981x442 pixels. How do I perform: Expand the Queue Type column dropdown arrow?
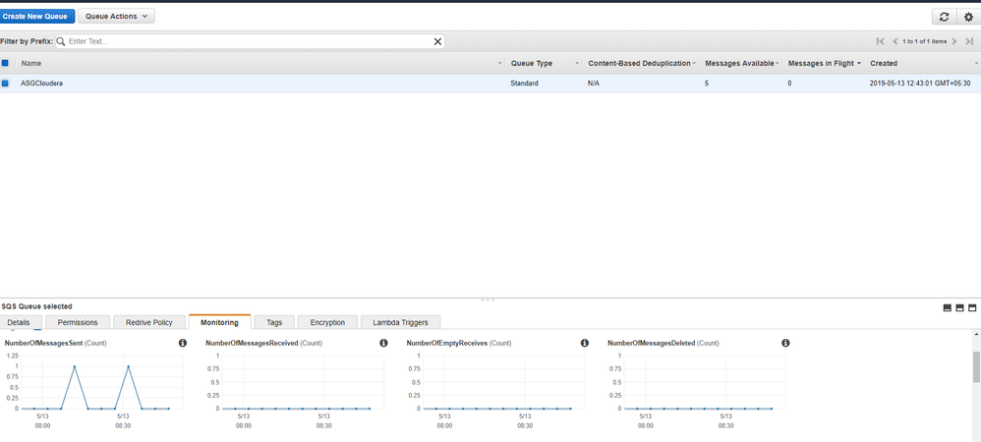click(577, 64)
